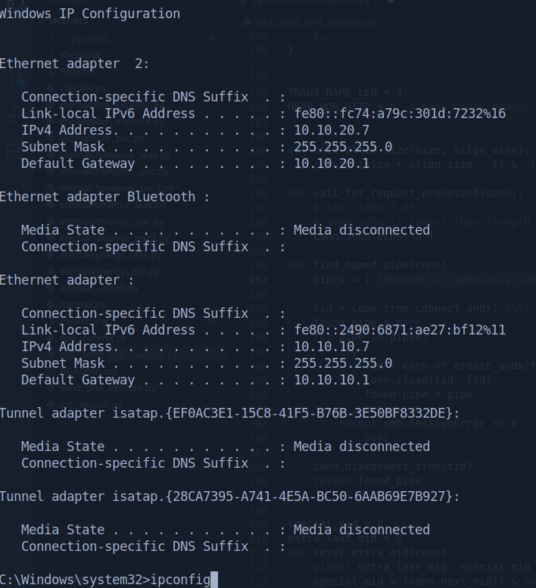This screenshot has height=588, width=536.
Task: Click the default gateway 10.10.10.1
Action: (332, 380)
